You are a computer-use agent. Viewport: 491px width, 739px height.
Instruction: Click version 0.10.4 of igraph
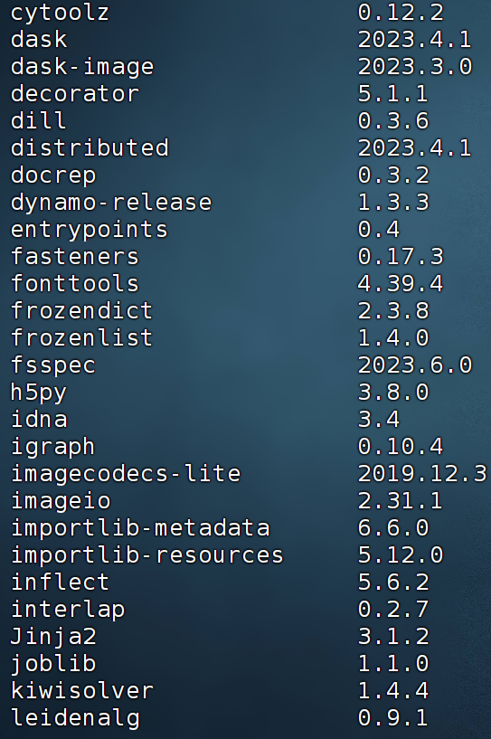401,446
